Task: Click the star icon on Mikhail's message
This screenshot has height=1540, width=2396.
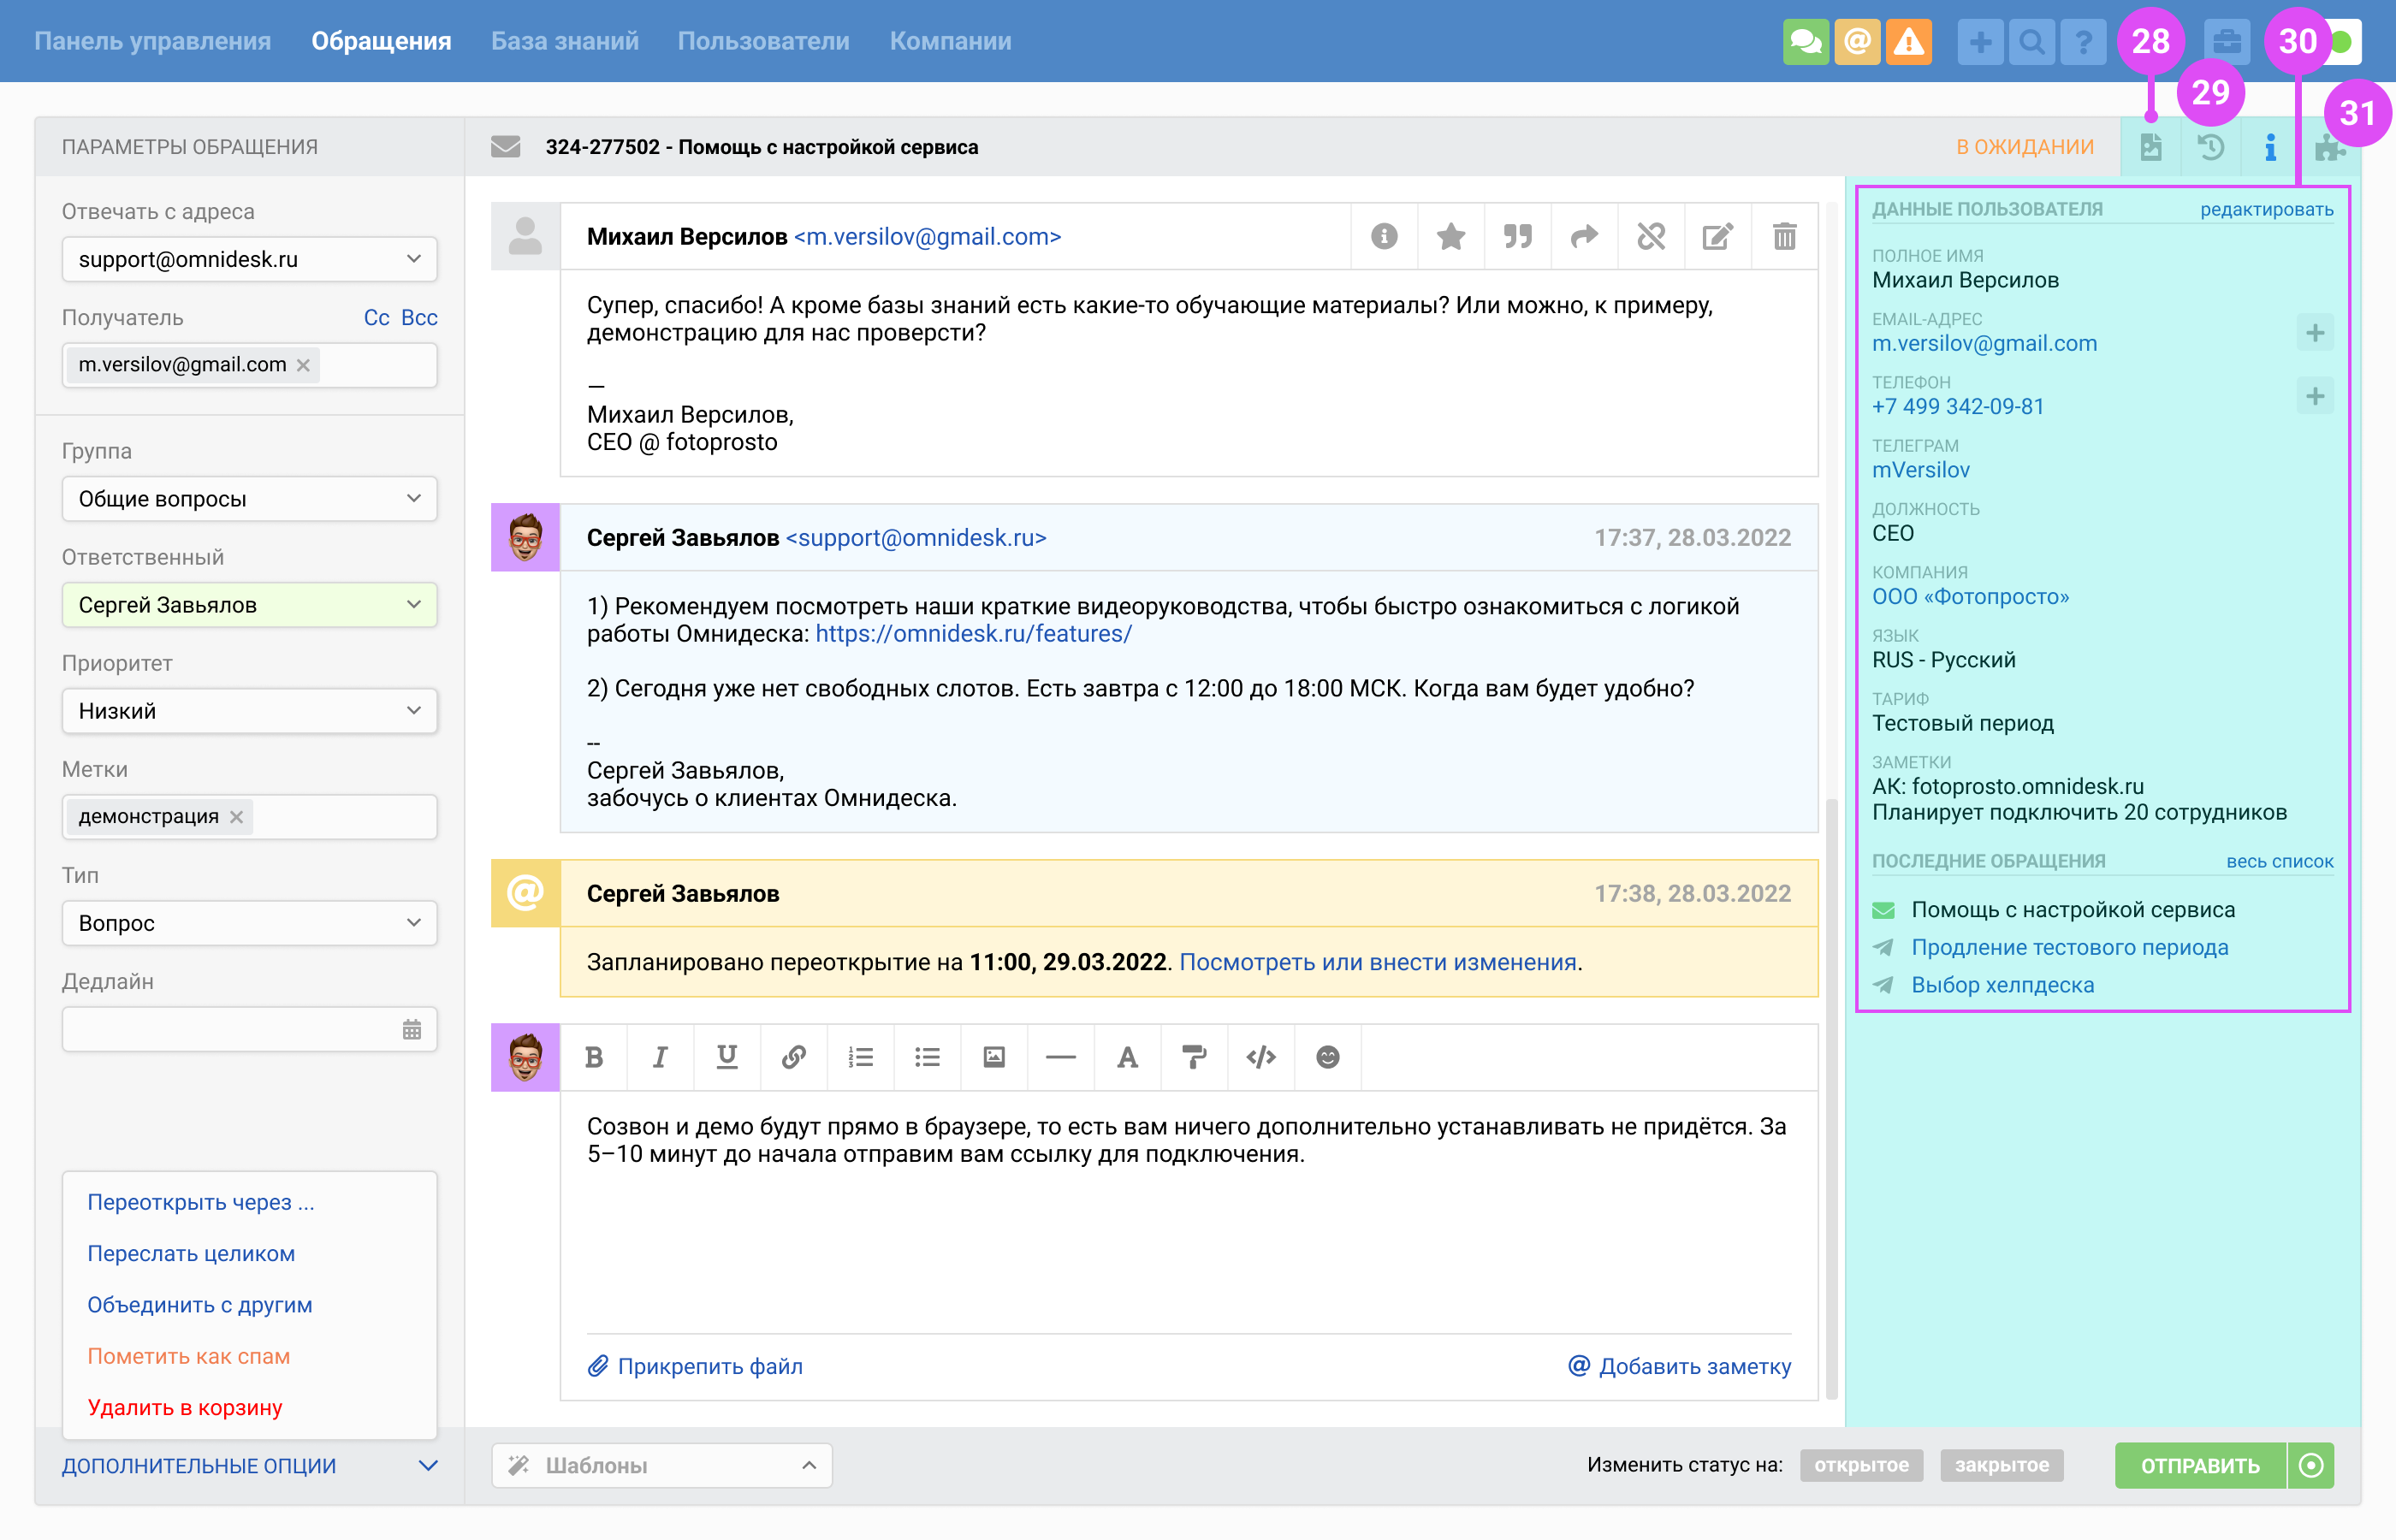Action: [1450, 237]
